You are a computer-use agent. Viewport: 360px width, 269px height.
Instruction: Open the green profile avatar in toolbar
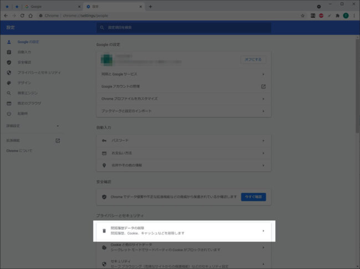[346, 15]
